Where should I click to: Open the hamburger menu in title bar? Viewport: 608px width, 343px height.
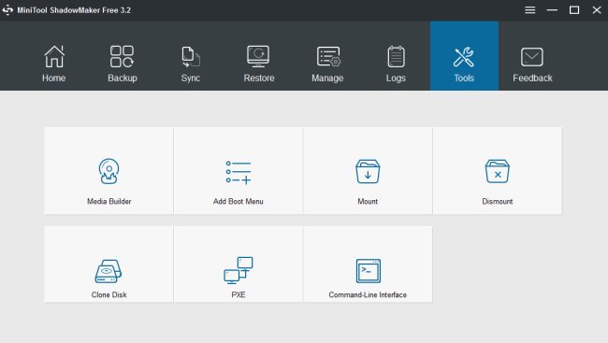(x=530, y=10)
